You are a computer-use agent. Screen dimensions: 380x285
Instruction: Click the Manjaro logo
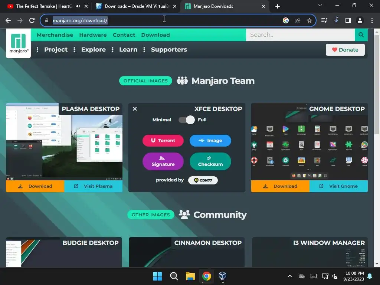(x=19, y=43)
